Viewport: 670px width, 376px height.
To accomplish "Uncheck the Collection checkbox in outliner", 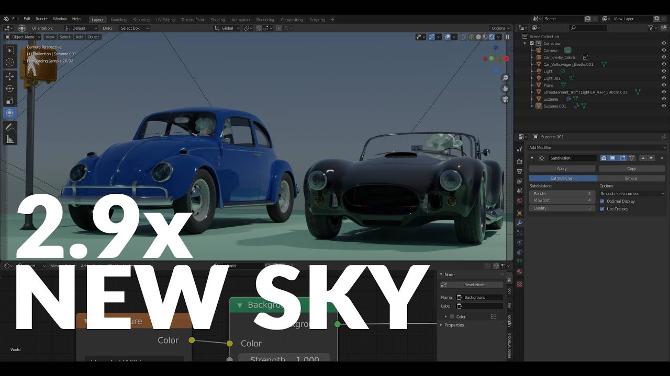I will coord(532,43).
